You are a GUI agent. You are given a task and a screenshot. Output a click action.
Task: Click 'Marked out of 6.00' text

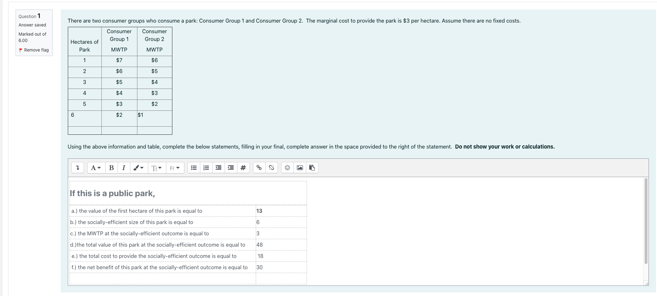tap(32, 37)
